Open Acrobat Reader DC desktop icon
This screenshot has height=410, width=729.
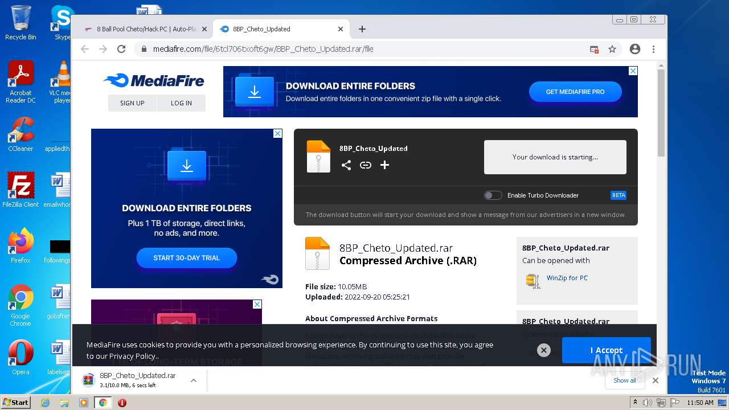(x=21, y=81)
